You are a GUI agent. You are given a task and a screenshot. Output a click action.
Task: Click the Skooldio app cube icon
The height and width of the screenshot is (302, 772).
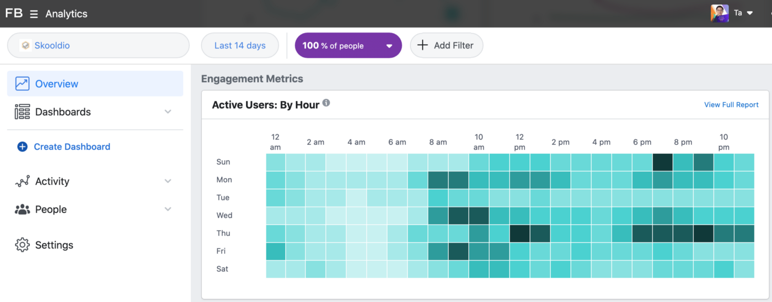click(x=25, y=46)
